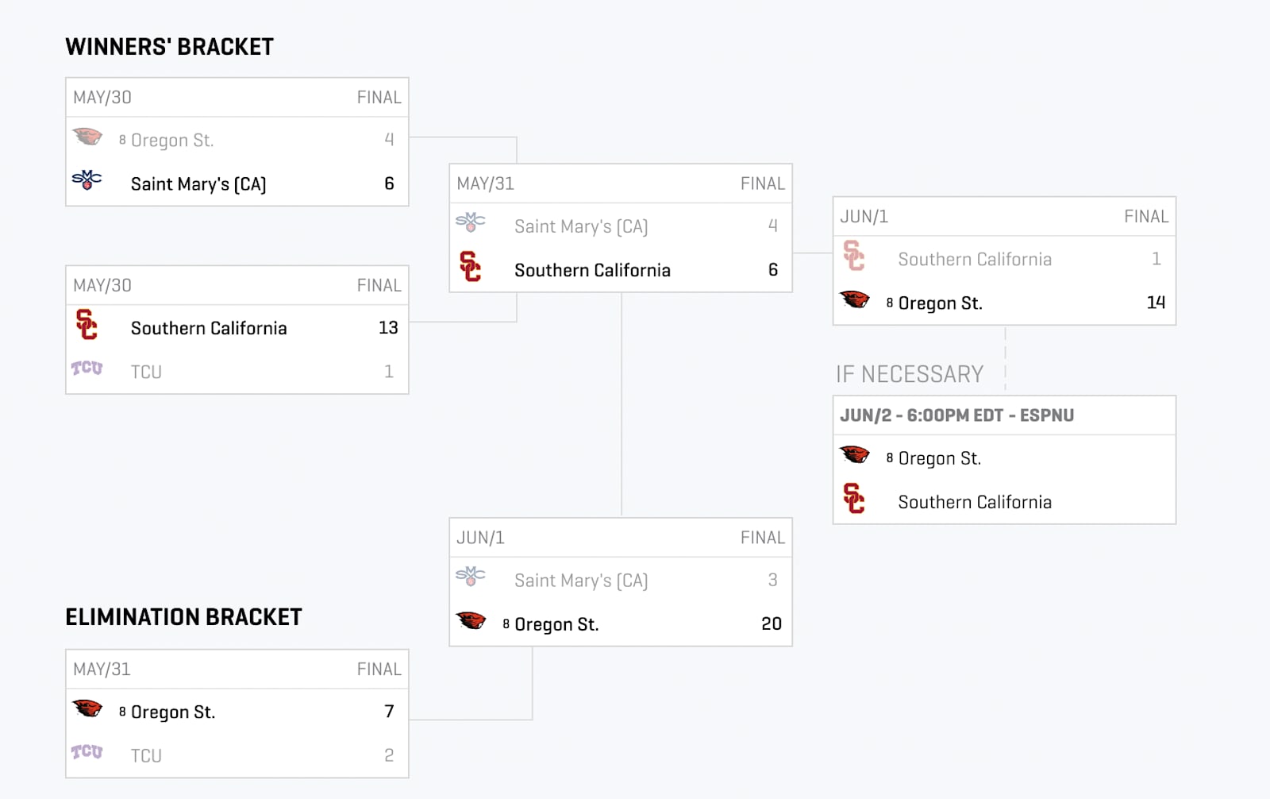Click the Saint Mary's (CA) name in Jun/1 game
The image size is (1270, 799).
581,581
